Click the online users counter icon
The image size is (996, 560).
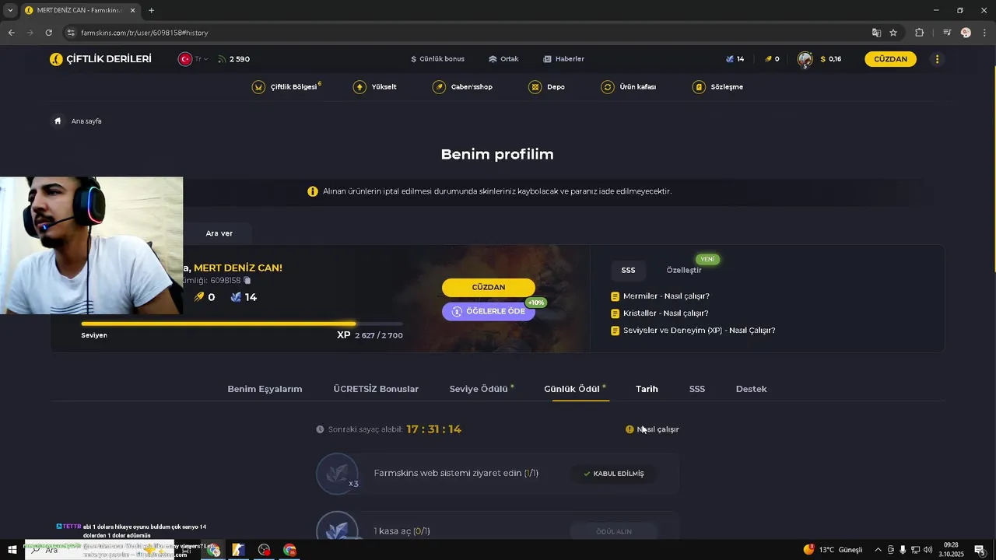coord(222,59)
